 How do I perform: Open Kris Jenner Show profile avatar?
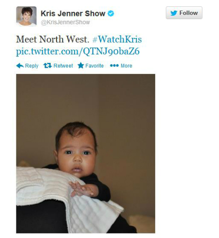tap(26, 16)
